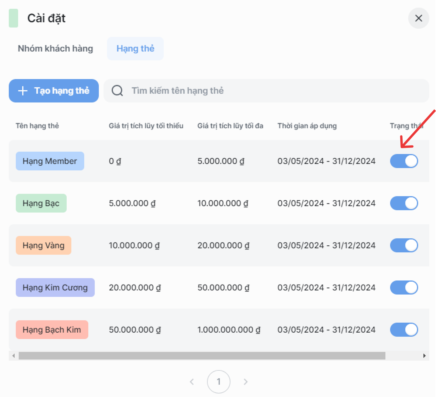Click the green marker beside Cài đặt
The height and width of the screenshot is (397, 436).
click(x=13, y=18)
